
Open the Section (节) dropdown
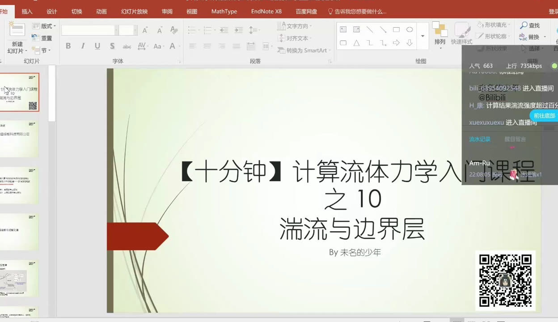(42, 51)
